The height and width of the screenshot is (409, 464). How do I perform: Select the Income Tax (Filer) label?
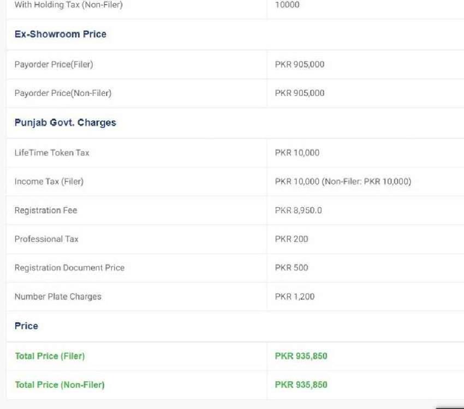click(x=49, y=182)
